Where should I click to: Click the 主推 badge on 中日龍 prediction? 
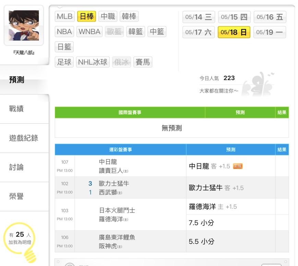click(238, 166)
